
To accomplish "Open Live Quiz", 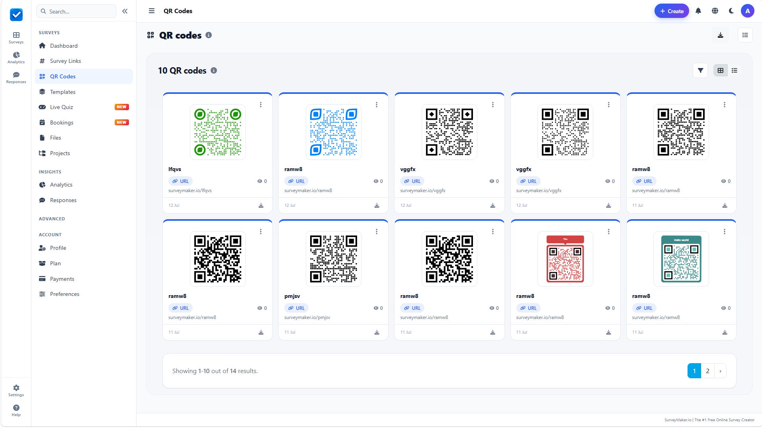I will pos(84,107).
